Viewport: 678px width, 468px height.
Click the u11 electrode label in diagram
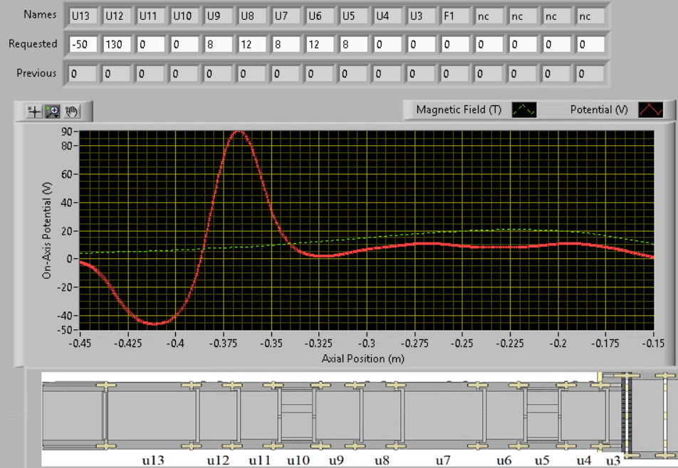point(259,460)
